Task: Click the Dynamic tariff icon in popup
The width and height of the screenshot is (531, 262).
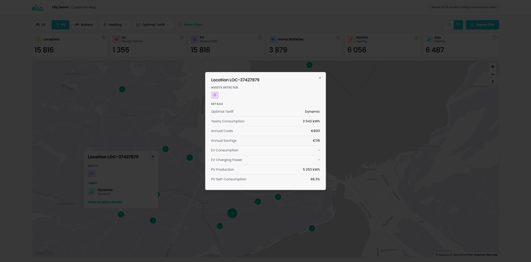Action: pyautogui.click(x=91, y=192)
